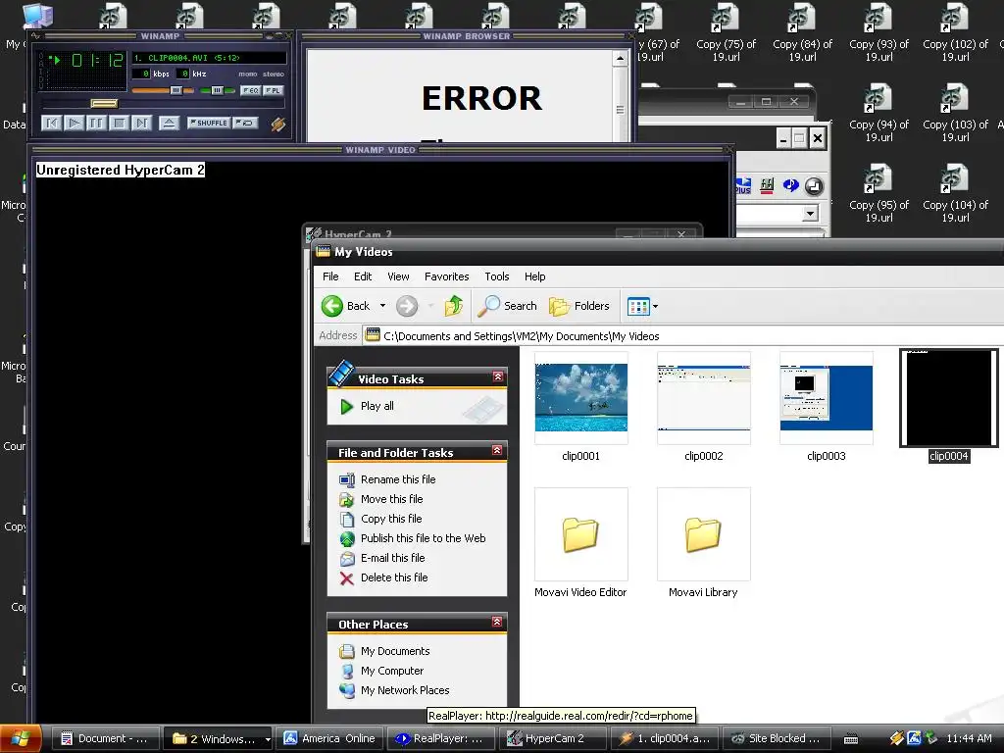Click Copy (84) of 19.url desktop icon
Screen dimensions: 1004x753
(x=802, y=32)
